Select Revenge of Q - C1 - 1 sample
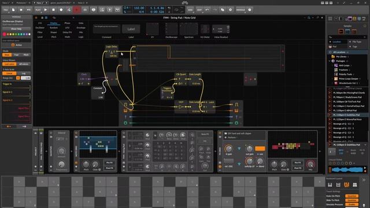This screenshot has height=208, width=370. tap(343, 124)
